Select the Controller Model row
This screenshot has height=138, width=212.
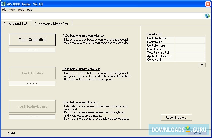tap(176, 38)
